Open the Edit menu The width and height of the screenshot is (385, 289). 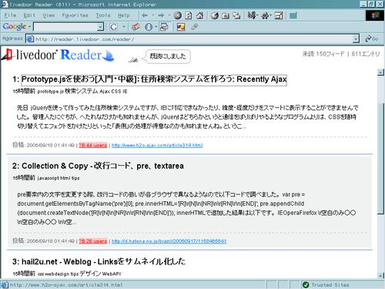[x=29, y=15]
